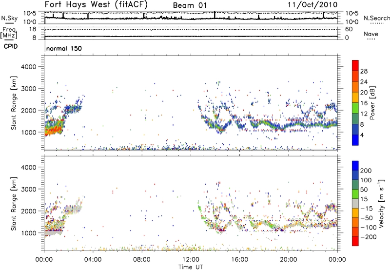Click the date "11/Oct/2010"
This screenshot has width=390, height=270.
click(x=312, y=5)
